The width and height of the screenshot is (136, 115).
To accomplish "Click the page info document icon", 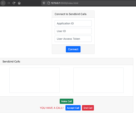I will [x=49, y=3].
